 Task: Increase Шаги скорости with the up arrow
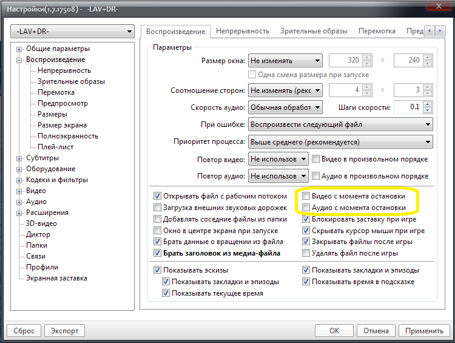pyautogui.click(x=428, y=104)
